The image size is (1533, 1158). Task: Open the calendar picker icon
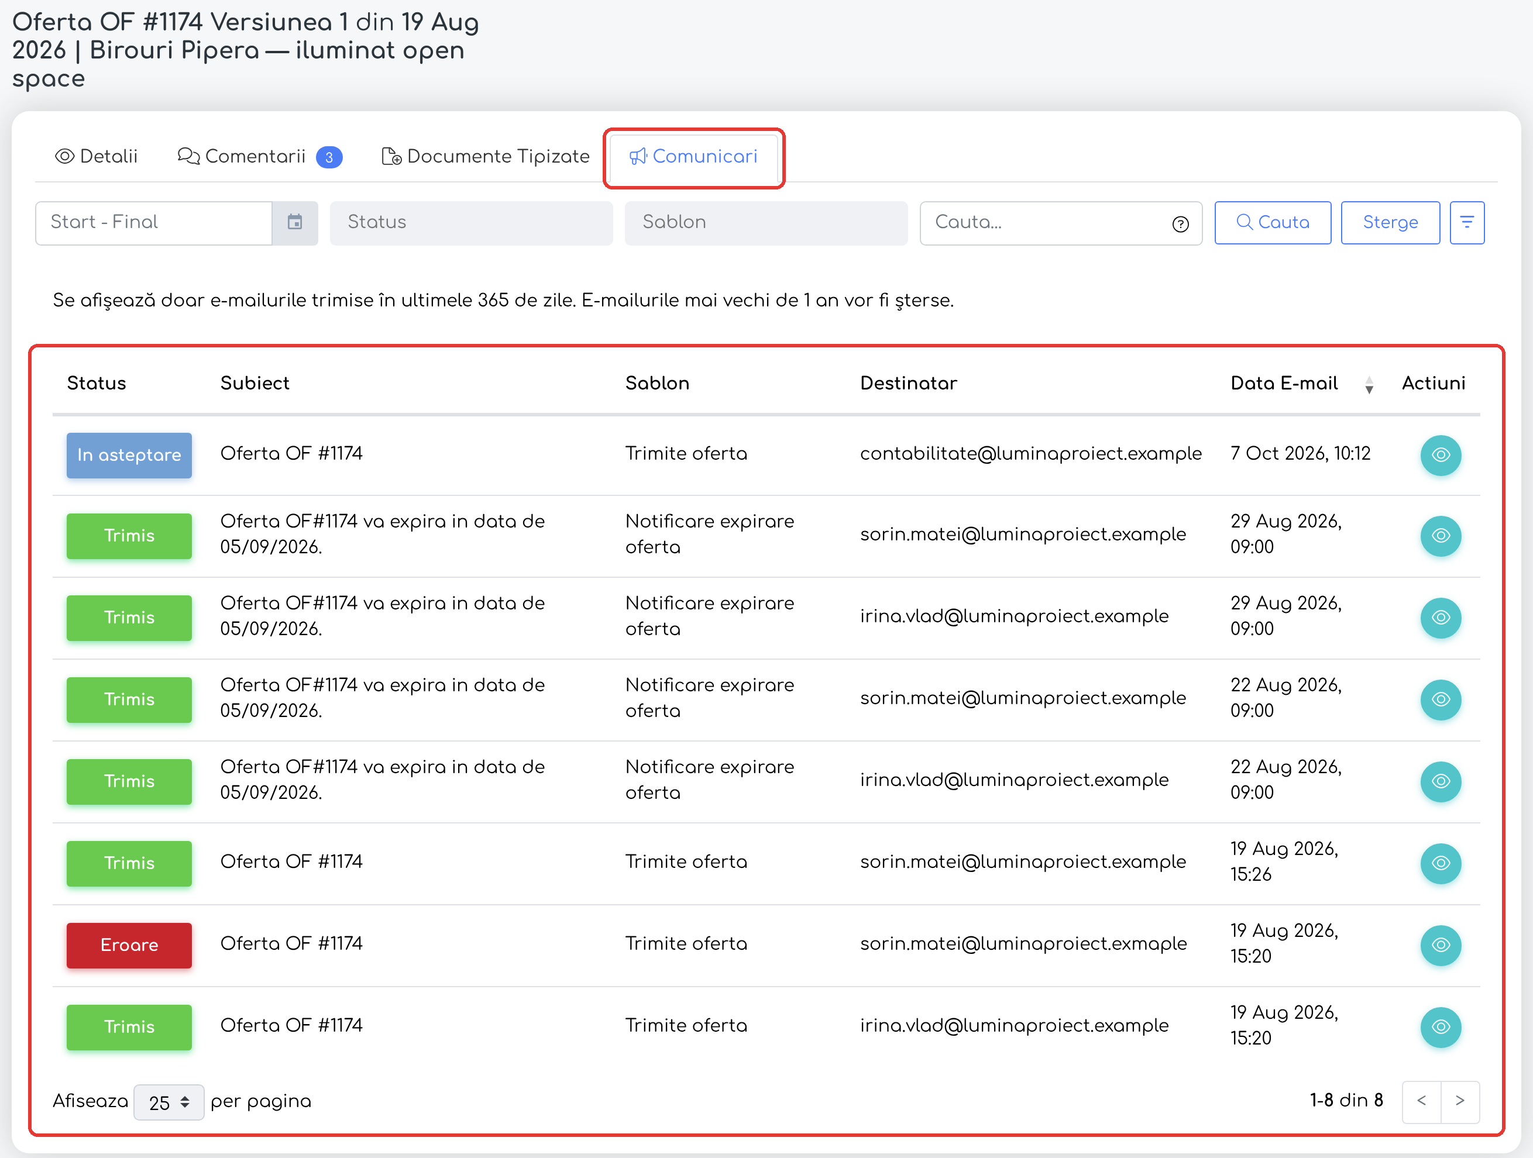point(295,222)
